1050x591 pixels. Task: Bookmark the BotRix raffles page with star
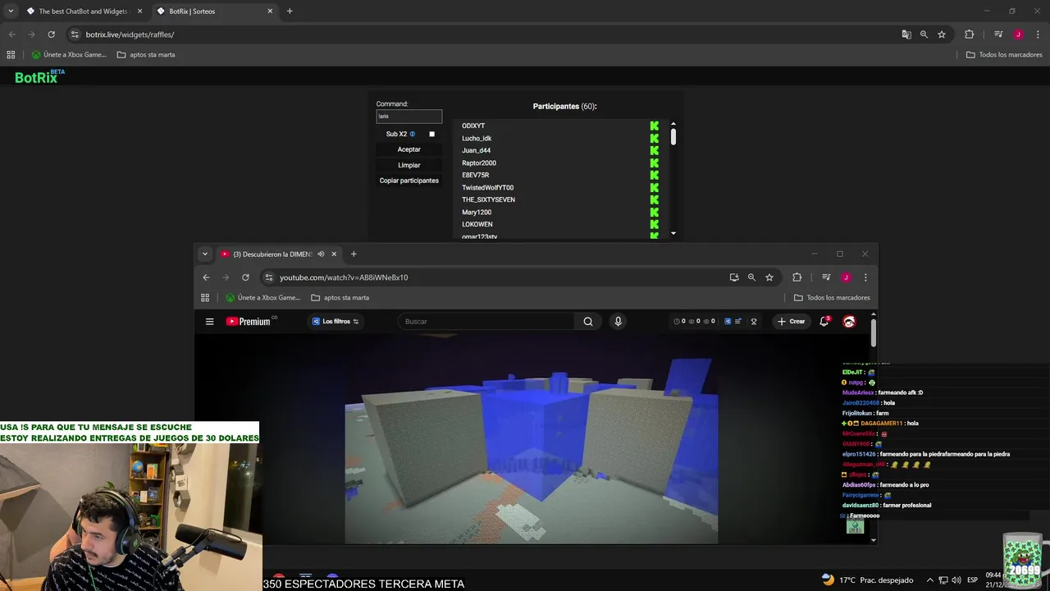pos(942,34)
